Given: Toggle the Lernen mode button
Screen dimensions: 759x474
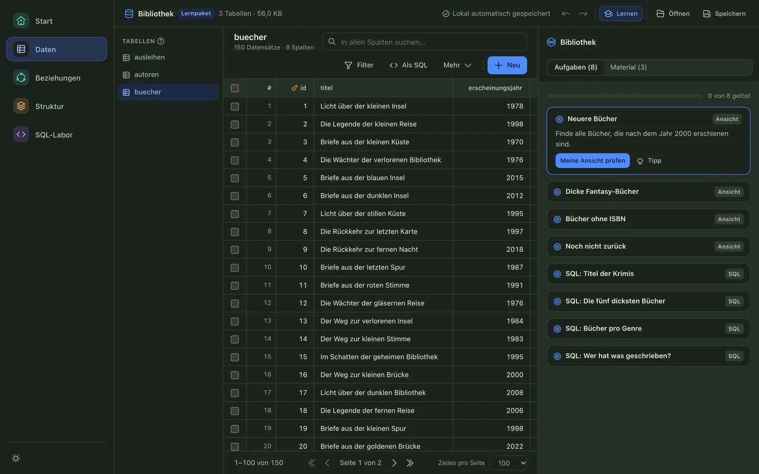Looking at the screenshot, I should [621, 14].
